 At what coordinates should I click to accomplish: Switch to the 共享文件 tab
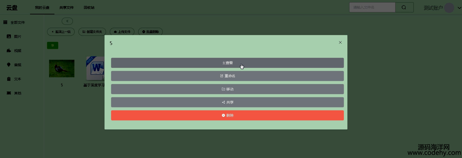click(66, 7)
